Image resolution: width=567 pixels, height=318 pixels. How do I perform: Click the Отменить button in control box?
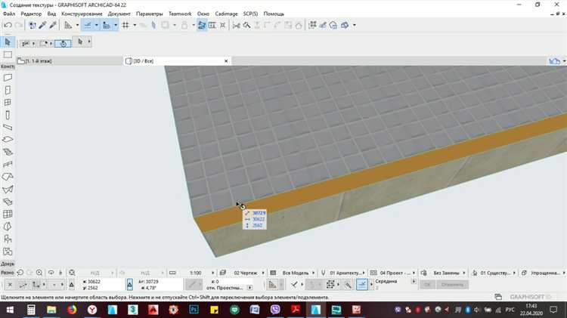click(452, 285)
